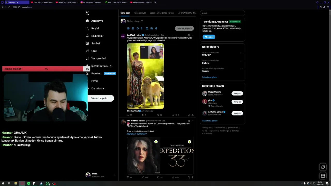
Task: Open Sohbet messages
Action: click(x=93, y=43)
